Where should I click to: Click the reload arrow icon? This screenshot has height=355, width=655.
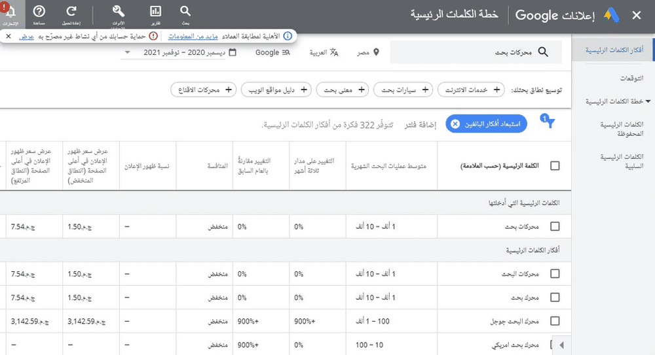pos(71,12)
